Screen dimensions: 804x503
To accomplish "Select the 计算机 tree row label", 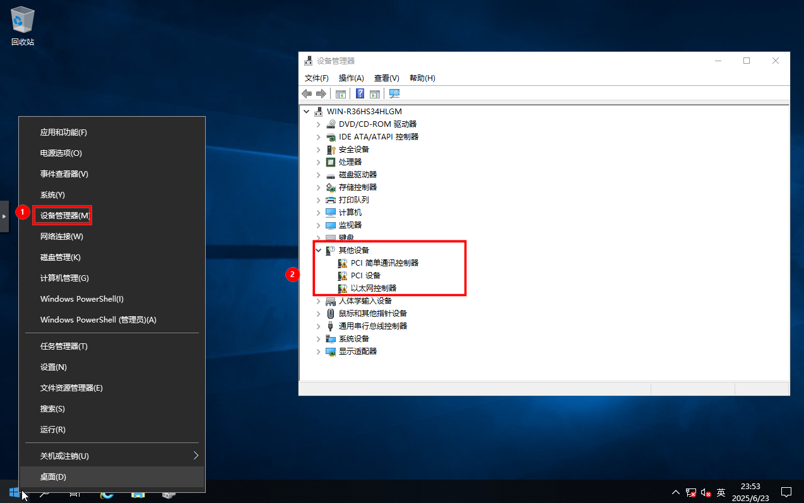I will click(350, 213).
